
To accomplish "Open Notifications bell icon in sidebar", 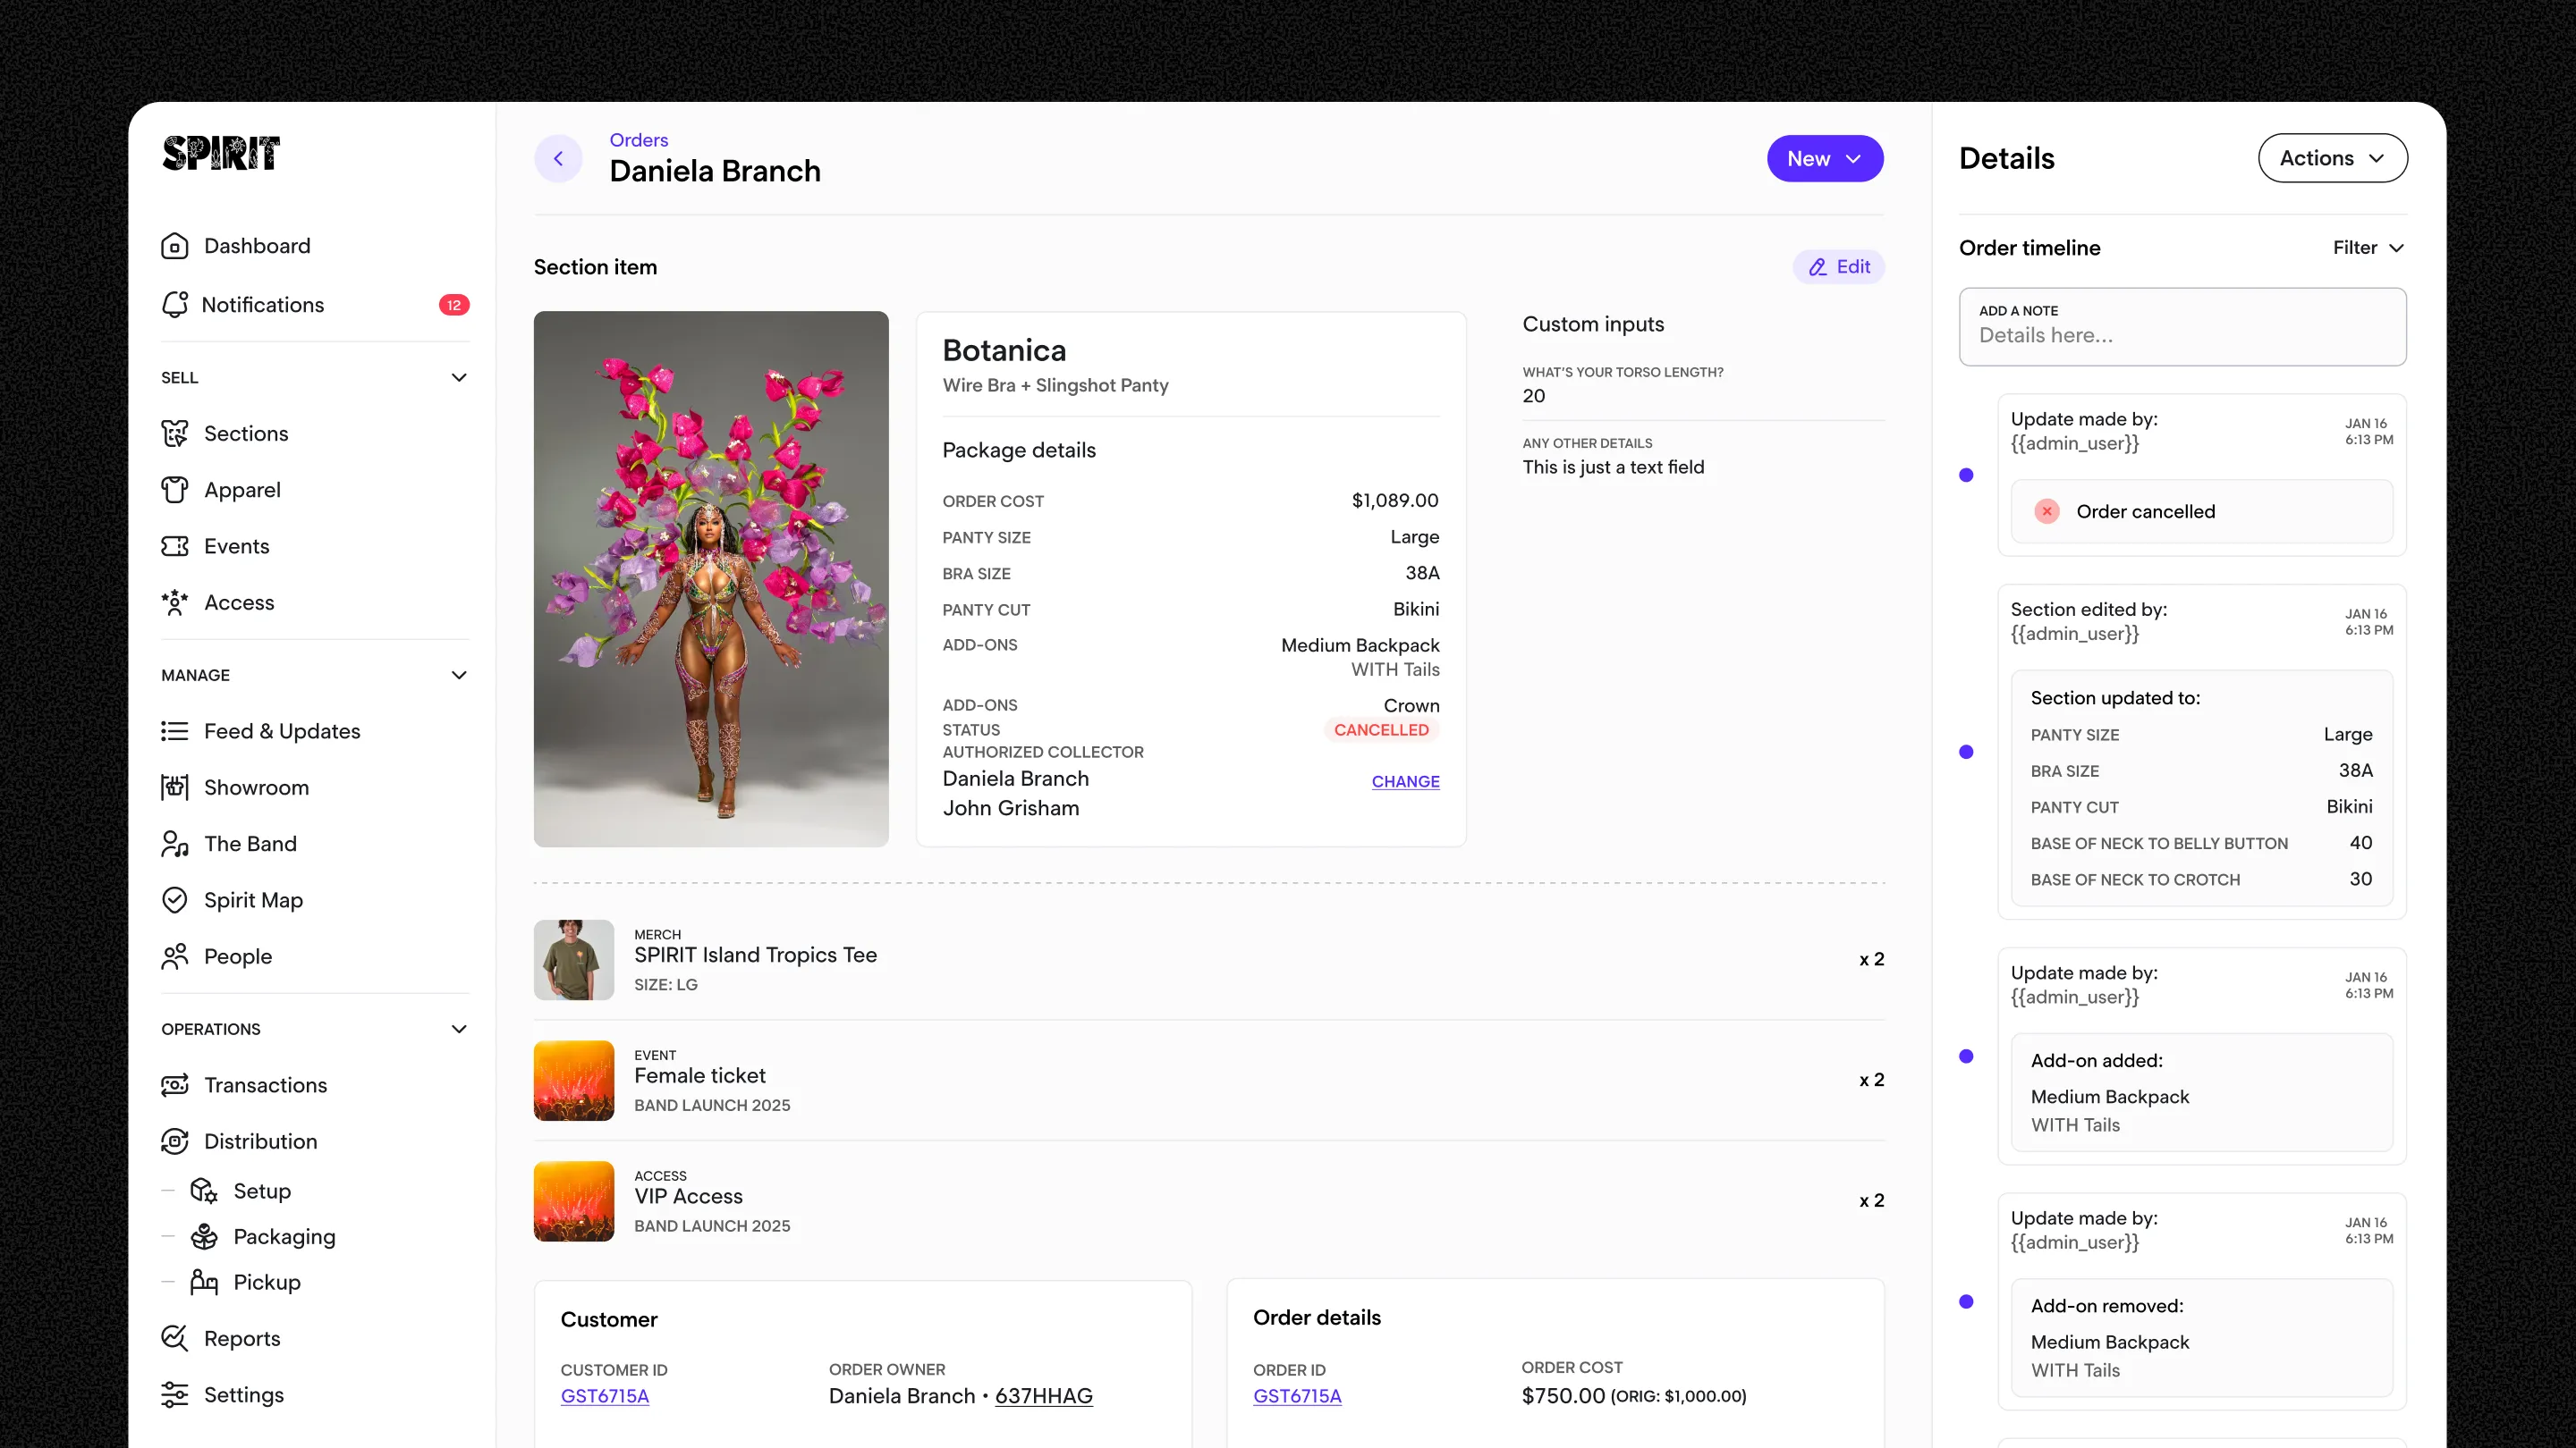I will tap(174, 305).
